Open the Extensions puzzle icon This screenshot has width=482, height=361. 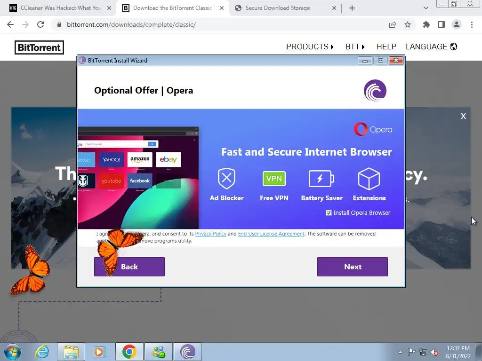click(x=426, y=24)
